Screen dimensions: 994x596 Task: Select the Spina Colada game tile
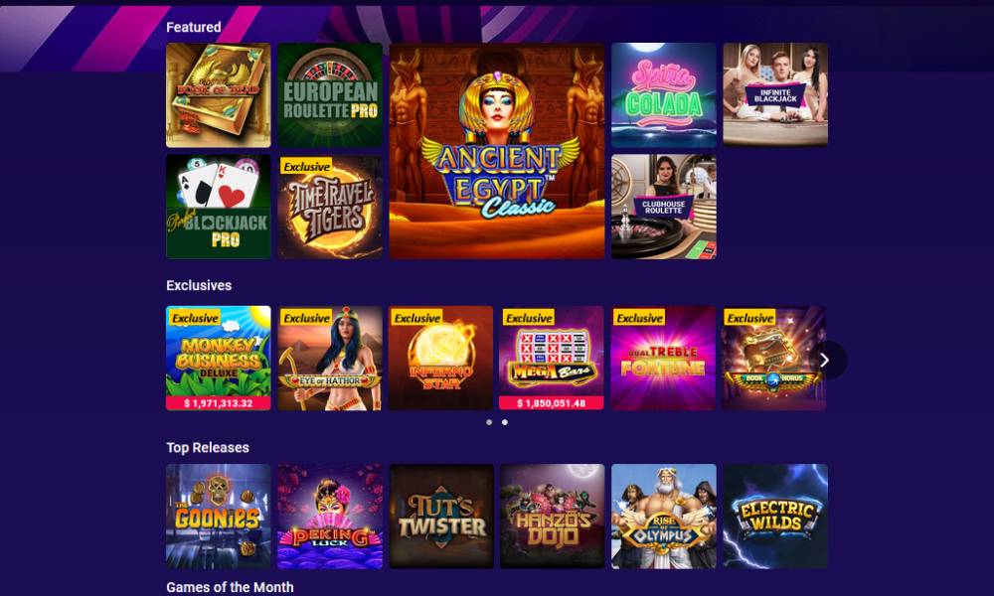pyautogui.click(x=664, y=95)
